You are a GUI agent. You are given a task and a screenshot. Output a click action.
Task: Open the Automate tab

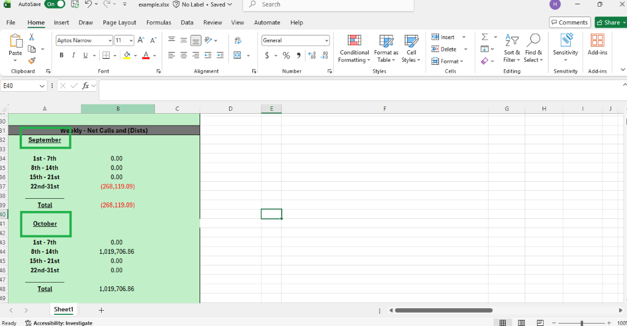267,23
